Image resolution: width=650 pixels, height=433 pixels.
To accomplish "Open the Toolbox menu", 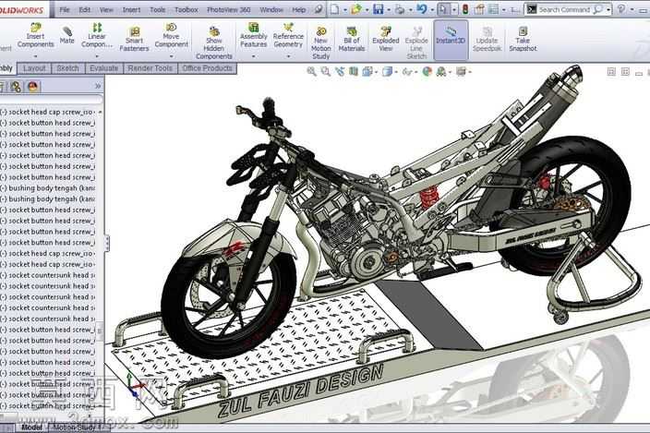I will click(187, 9).
